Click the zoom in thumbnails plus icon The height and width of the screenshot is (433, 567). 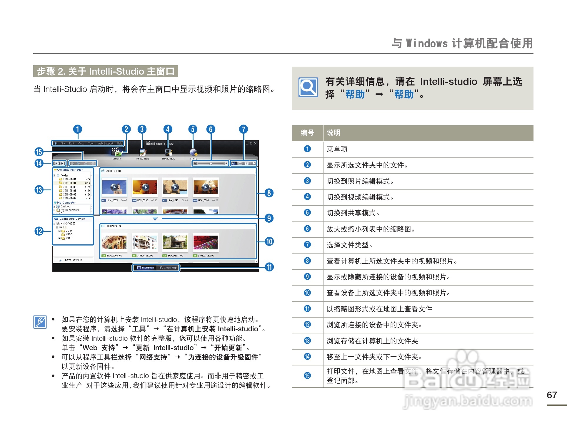(226, 164)
